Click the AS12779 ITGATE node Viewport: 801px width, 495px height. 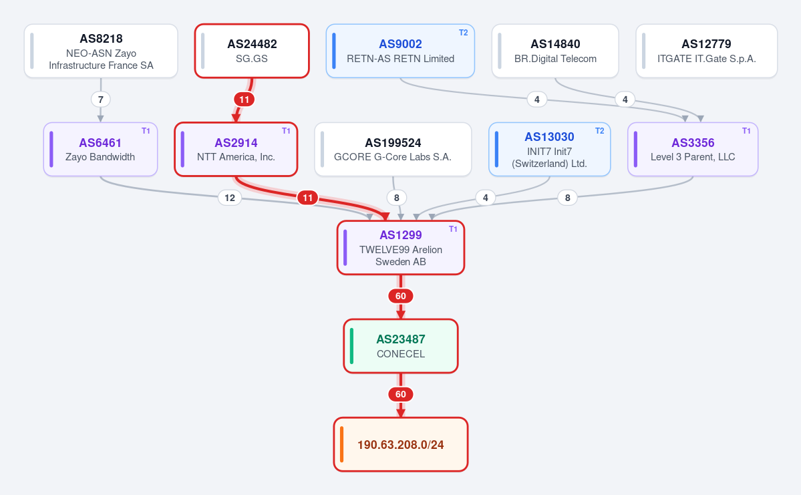(x=707, y=51)
